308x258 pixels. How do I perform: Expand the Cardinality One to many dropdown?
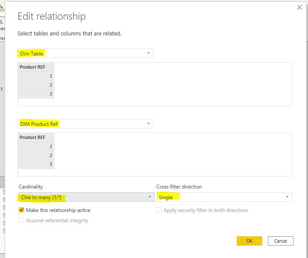click(87, 197)
